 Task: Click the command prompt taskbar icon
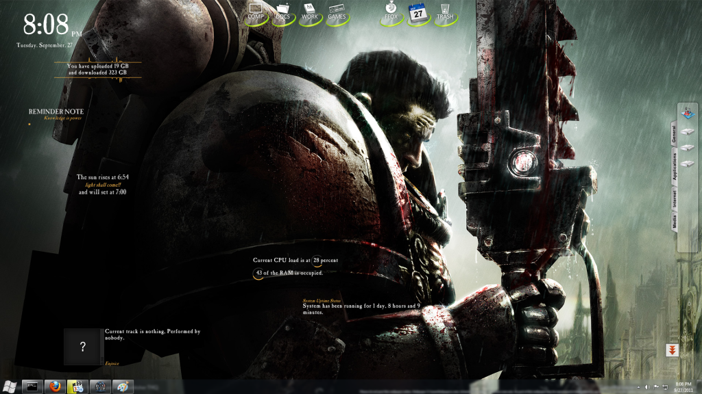pyautogui.click(x=32, y=386)
